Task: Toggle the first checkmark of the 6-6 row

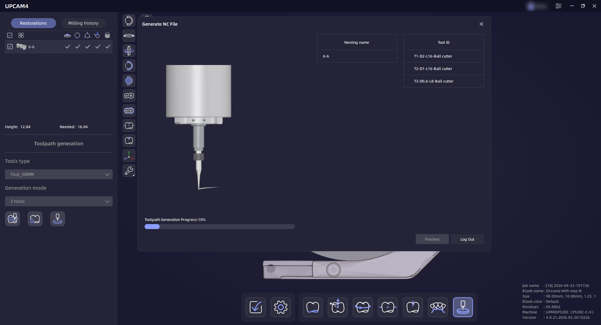Action: (68, 47)
